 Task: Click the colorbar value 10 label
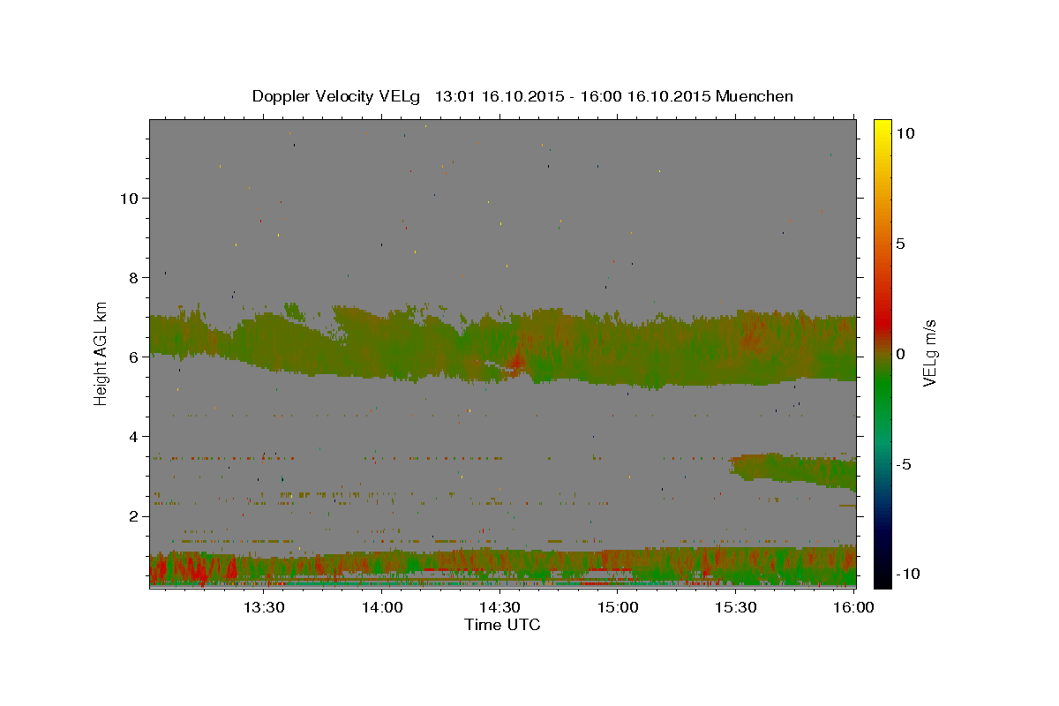[x=905, y=132]
